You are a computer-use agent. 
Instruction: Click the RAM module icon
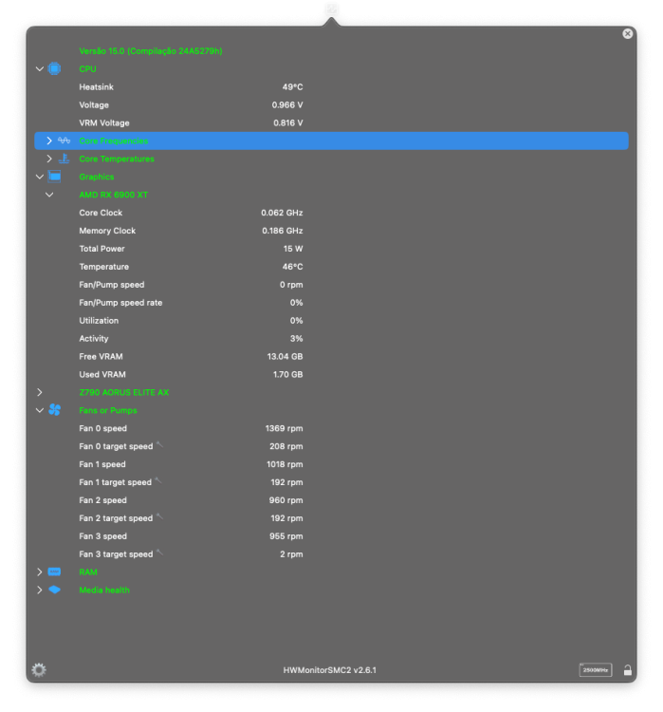[54, 571]
